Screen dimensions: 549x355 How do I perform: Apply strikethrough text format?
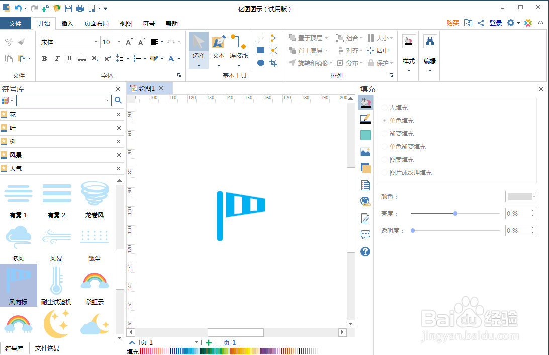[82, 58]
